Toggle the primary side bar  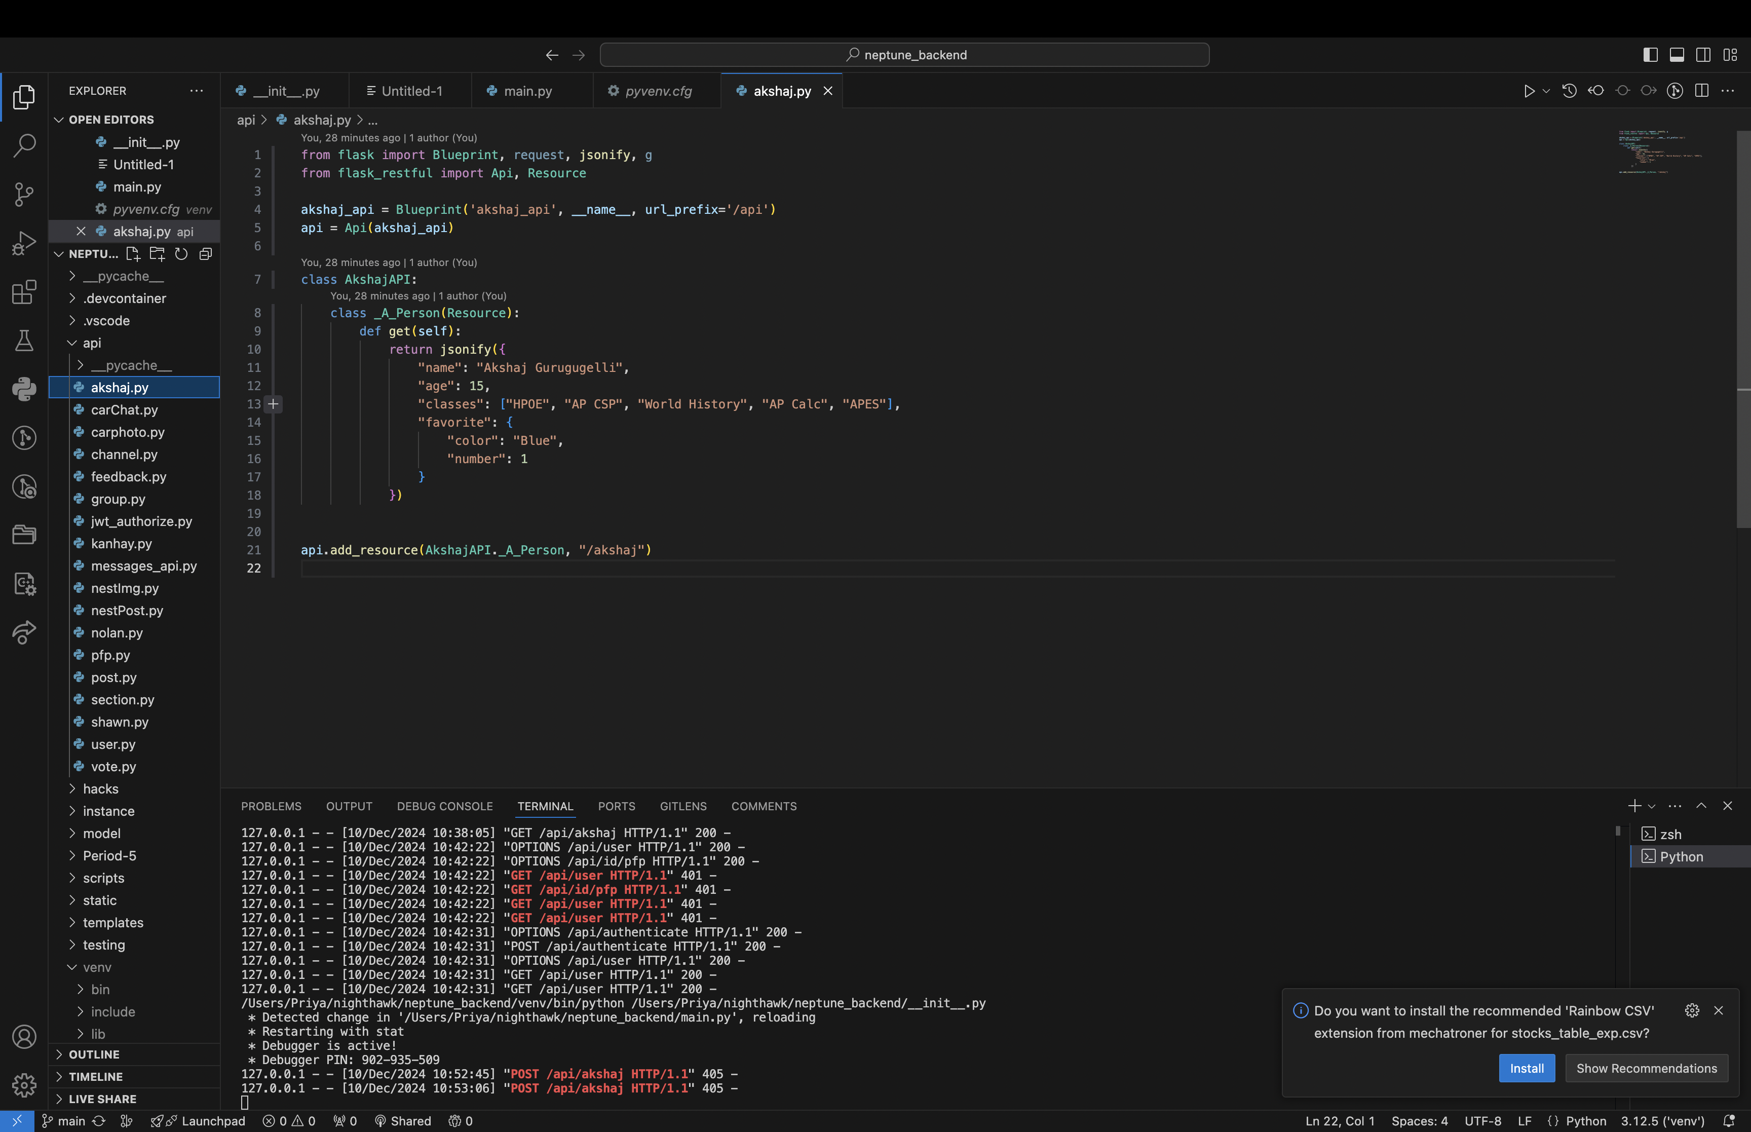pyautogui.click(x=1650, y=55)
